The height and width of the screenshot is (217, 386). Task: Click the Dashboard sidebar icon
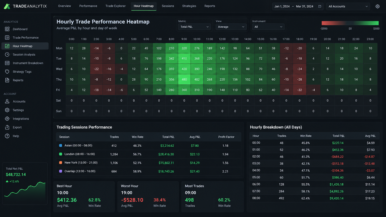point(7,29)
